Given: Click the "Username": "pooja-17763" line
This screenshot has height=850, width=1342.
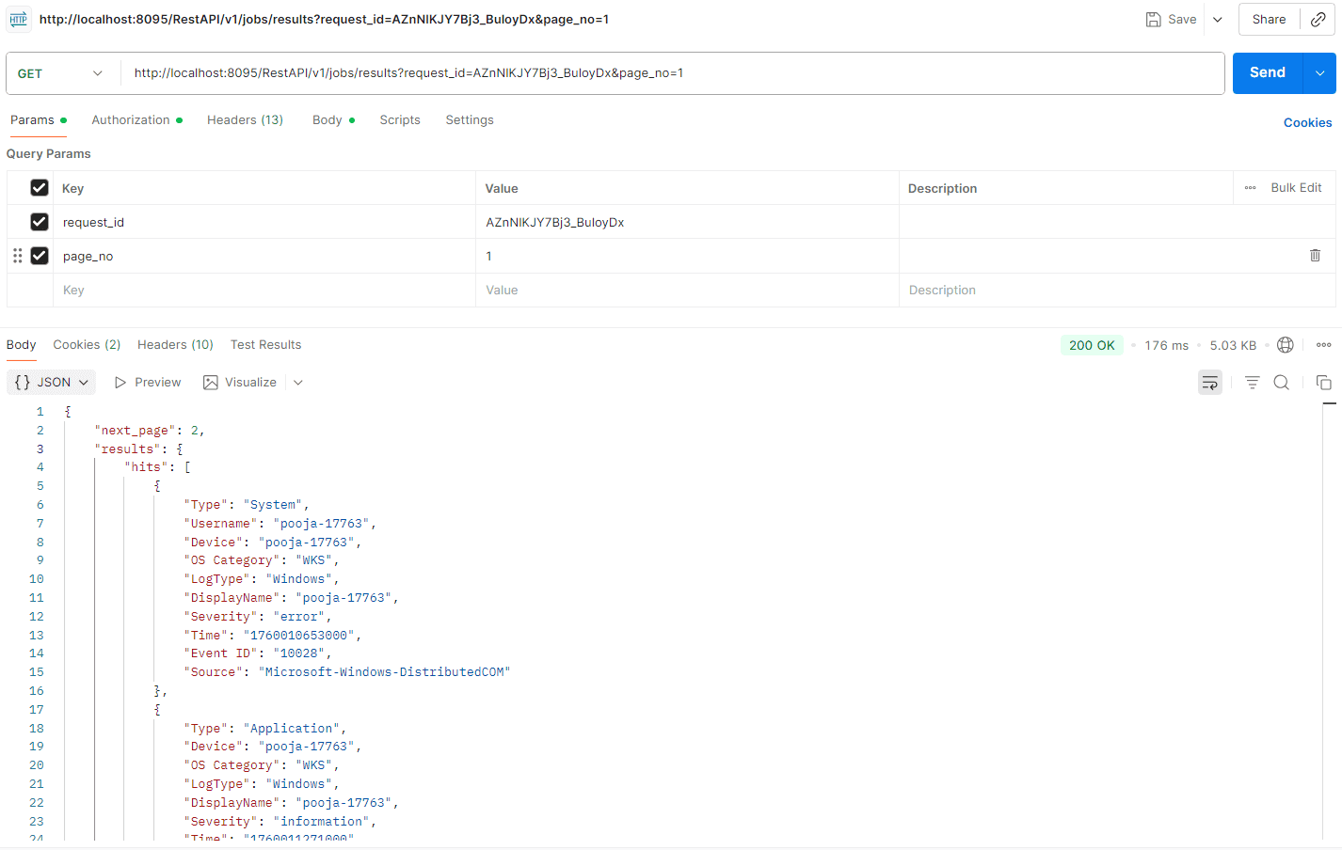Looking at the screenshot, I should pos(280,524).
